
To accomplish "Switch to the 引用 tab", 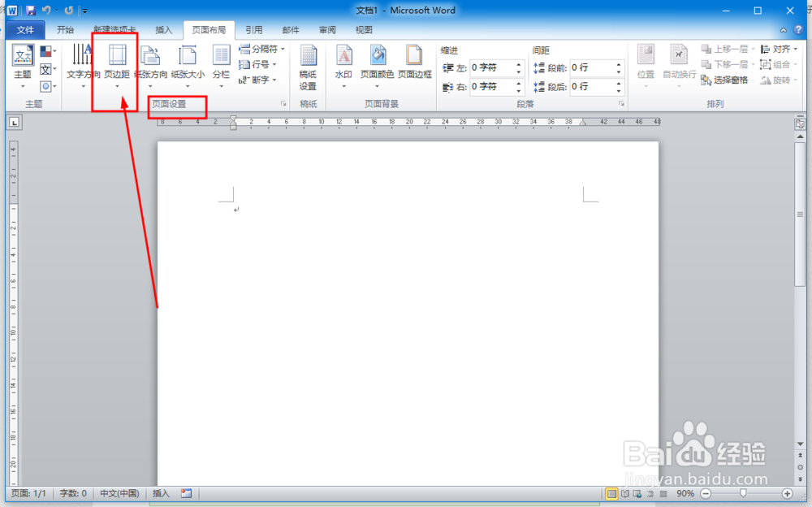I will (x=253, y=30).
